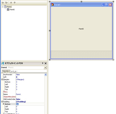Close the Form1 designer window
116x114 pixels.
click(x=110, y=5)
